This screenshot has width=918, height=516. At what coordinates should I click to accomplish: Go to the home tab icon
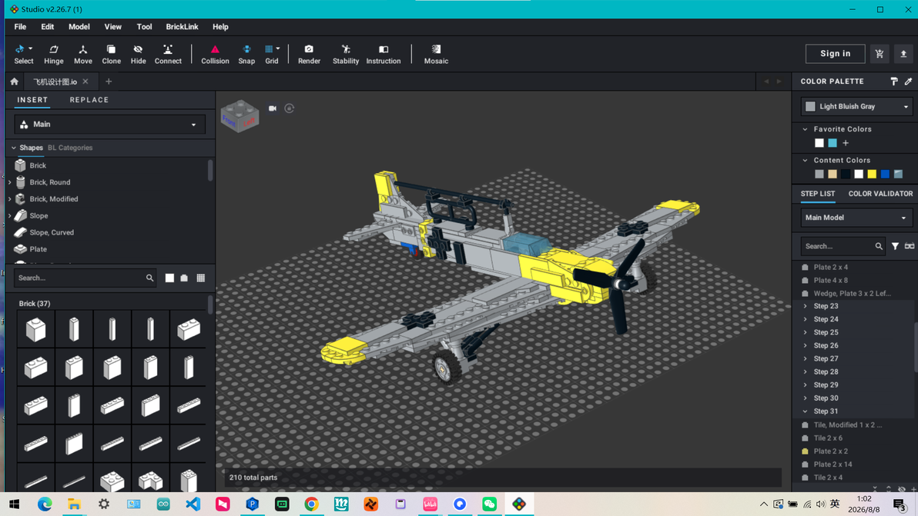point(14,82)
